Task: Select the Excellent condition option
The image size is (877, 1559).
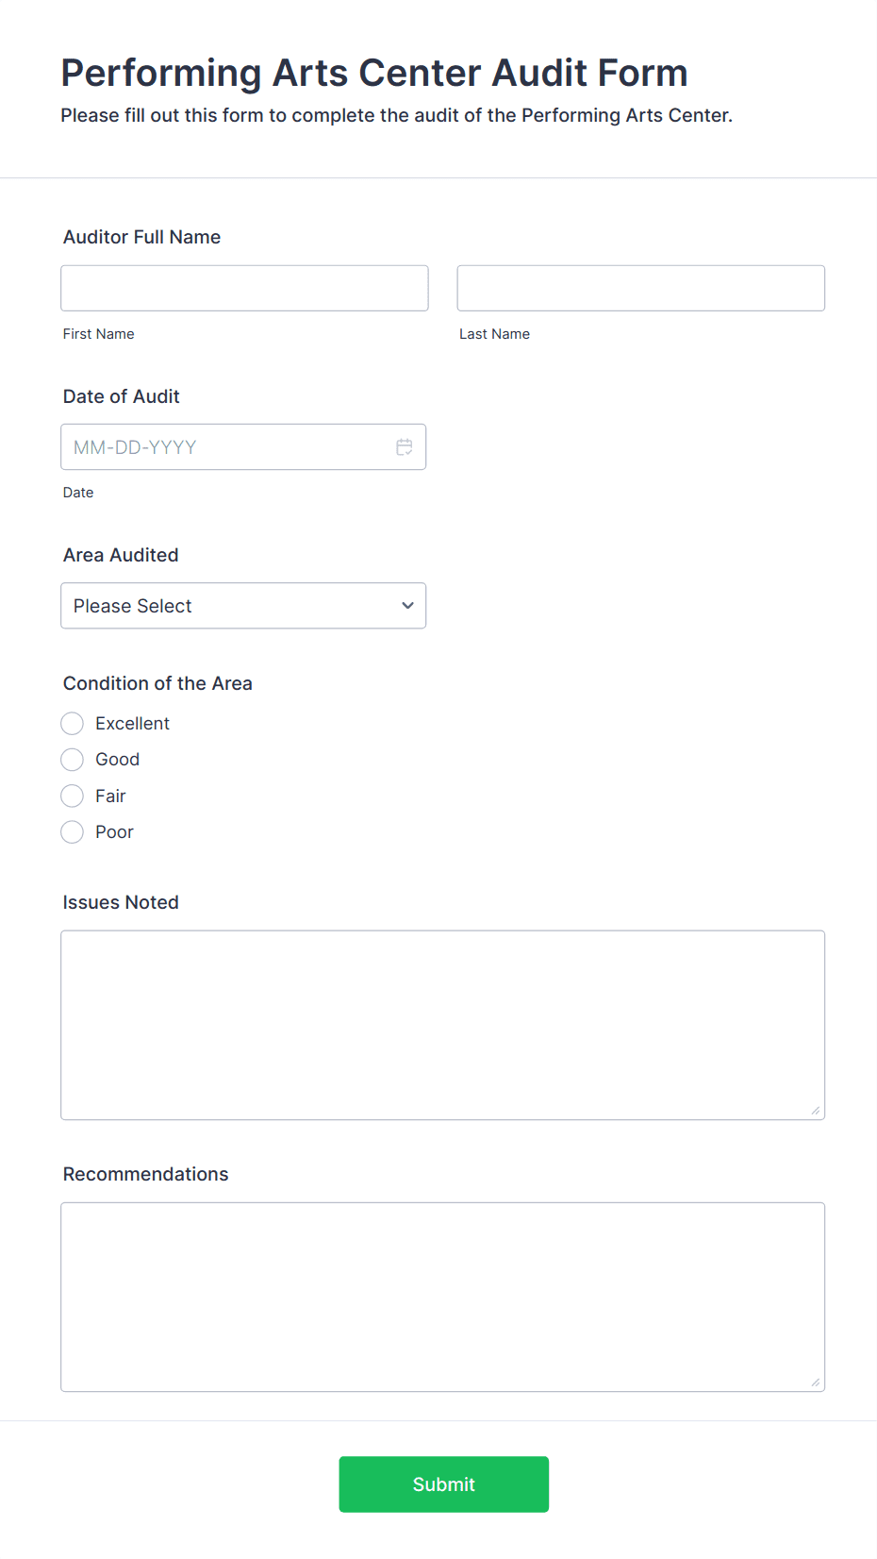Action: coord(73,724)
